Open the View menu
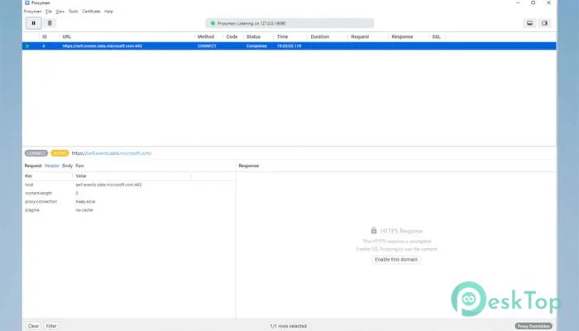Screen dimensions: 579x331 (x=60, y=12)
